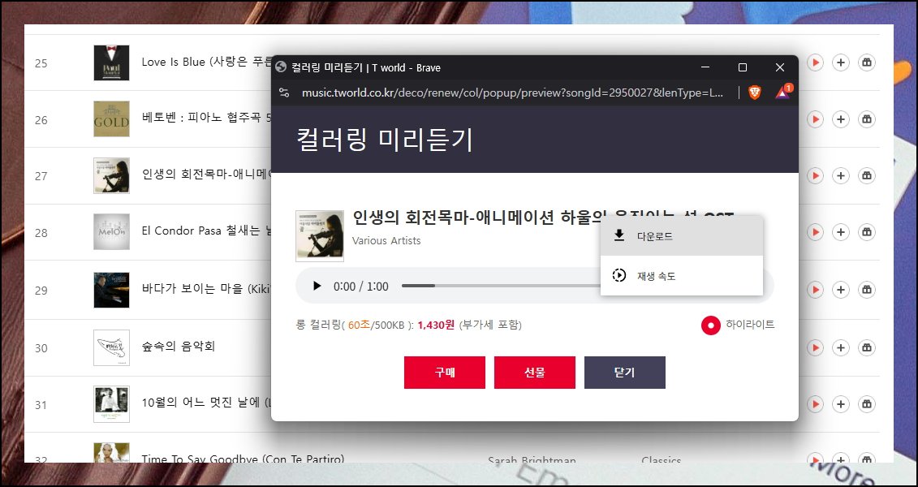Viewport: 918px width, 487px height.
Task: Add the Love Is Blue song with plus icon
Action: (x=841, y=62)
